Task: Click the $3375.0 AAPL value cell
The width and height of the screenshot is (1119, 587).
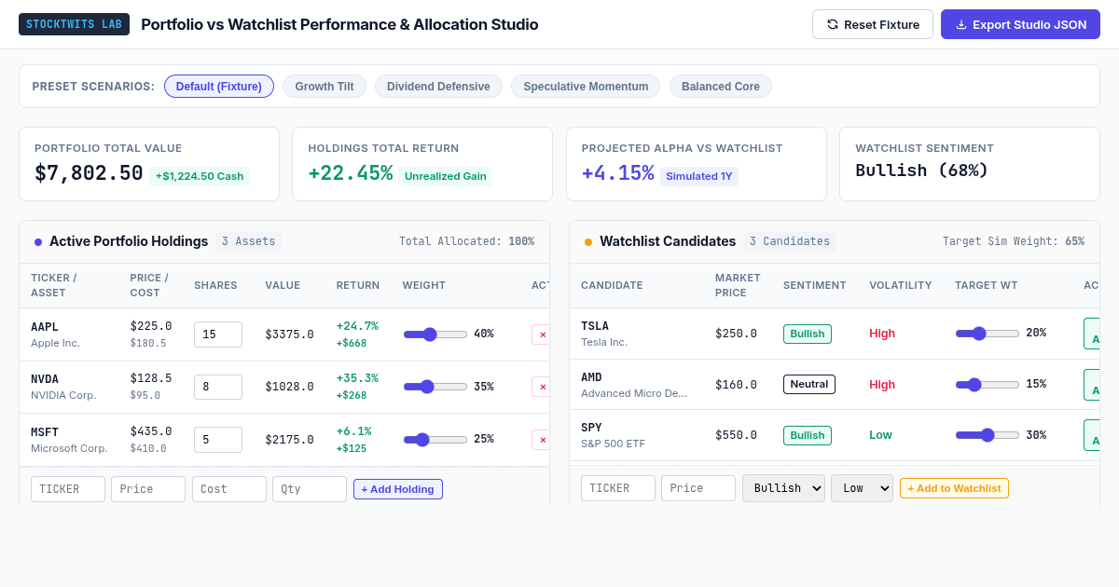Action: [x=289, y=334]
